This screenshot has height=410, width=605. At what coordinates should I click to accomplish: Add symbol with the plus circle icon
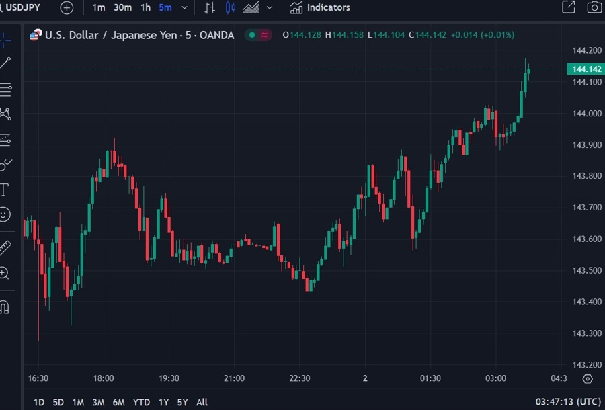67,7
